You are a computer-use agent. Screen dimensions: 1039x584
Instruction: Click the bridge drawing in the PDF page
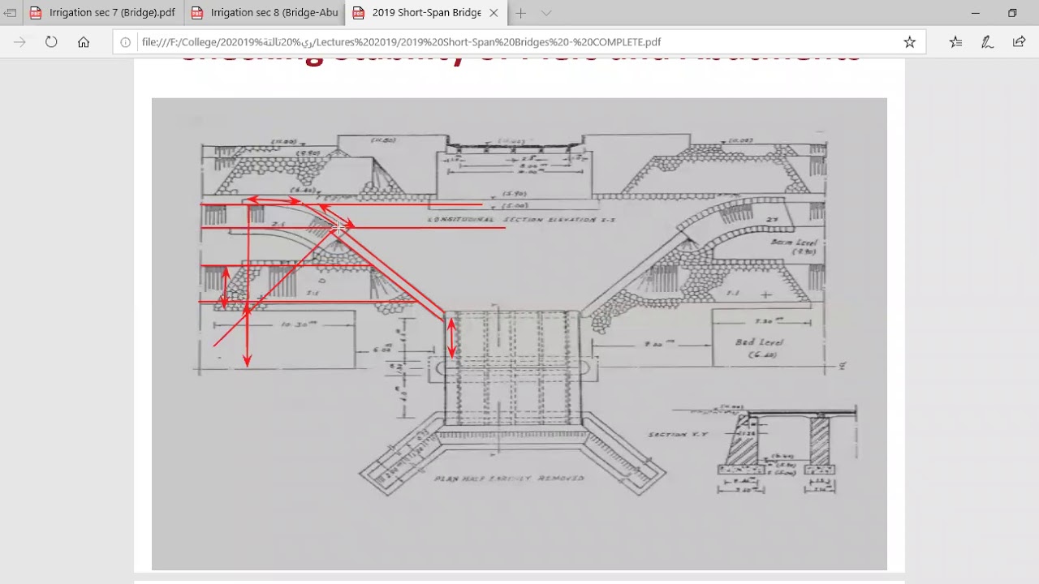(x=519, y=334)
